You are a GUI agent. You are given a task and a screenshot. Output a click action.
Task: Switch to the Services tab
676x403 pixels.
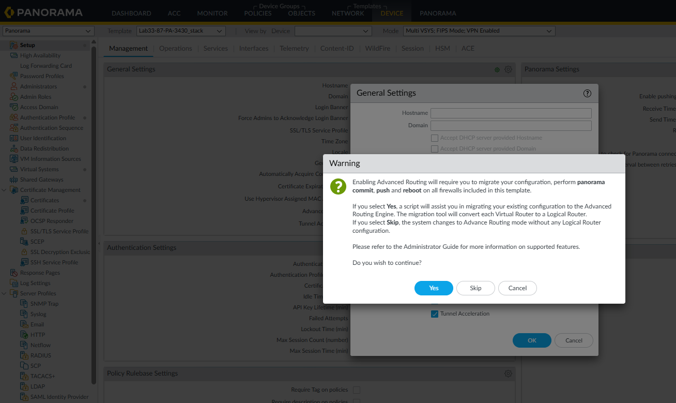(216, 48)
